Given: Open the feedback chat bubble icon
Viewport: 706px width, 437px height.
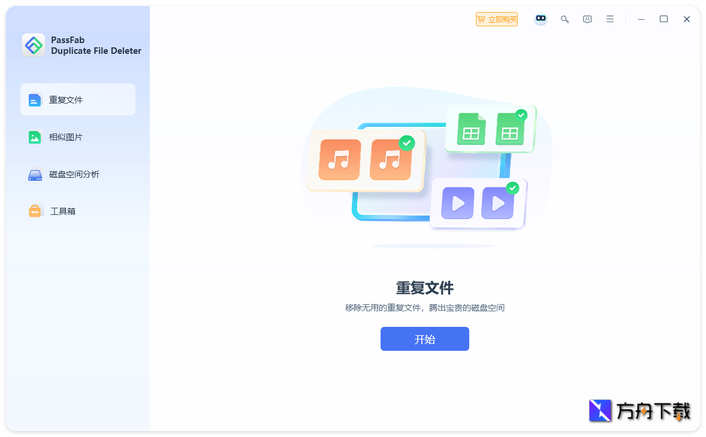Looking at the screenshot, I should 587,19.
